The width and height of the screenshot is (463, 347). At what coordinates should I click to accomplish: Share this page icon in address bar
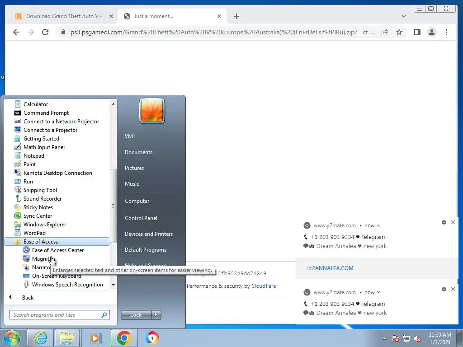click(384, 32)
